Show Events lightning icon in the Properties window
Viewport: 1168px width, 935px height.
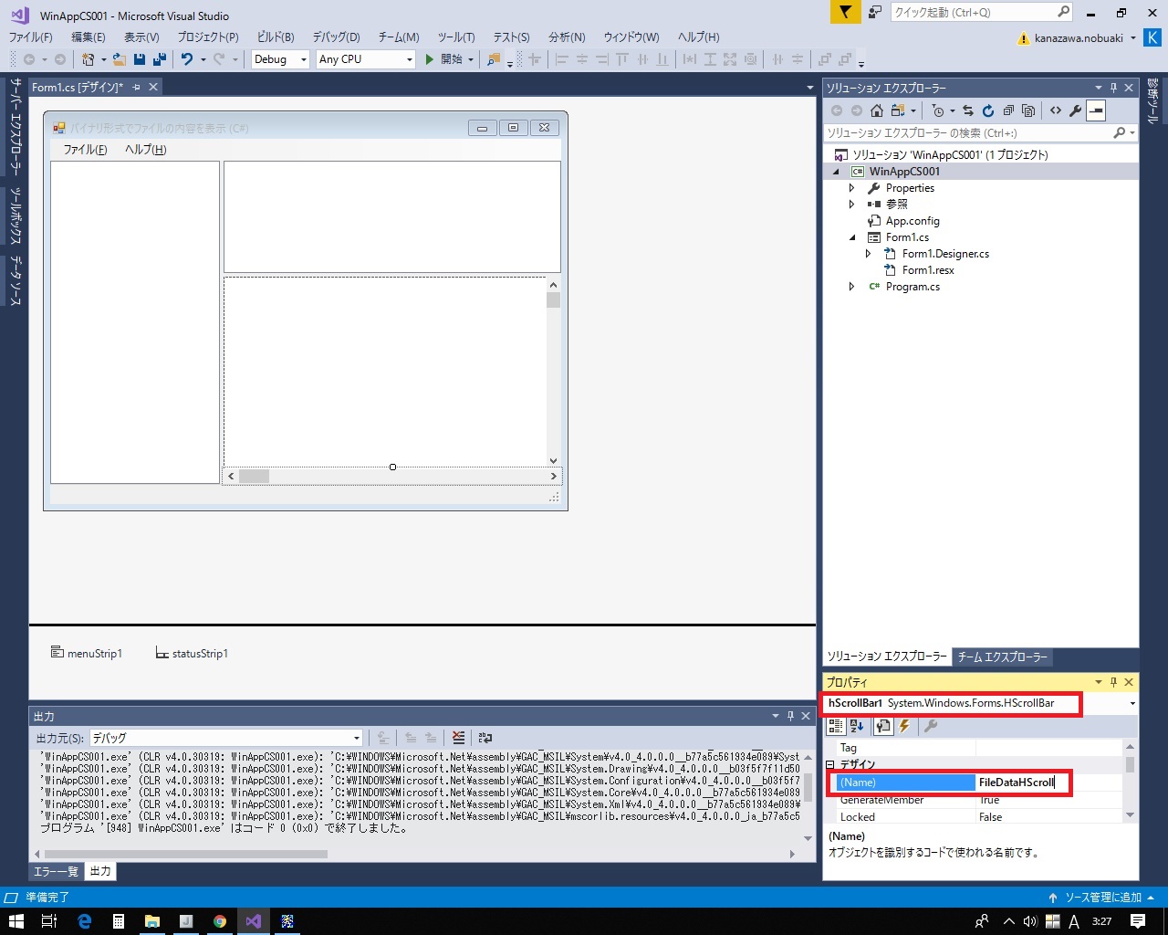pos(904,726)
